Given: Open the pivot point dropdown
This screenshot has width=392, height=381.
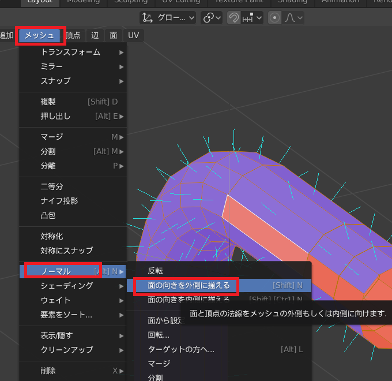Looking at the screenshot, I should (212, 18).
